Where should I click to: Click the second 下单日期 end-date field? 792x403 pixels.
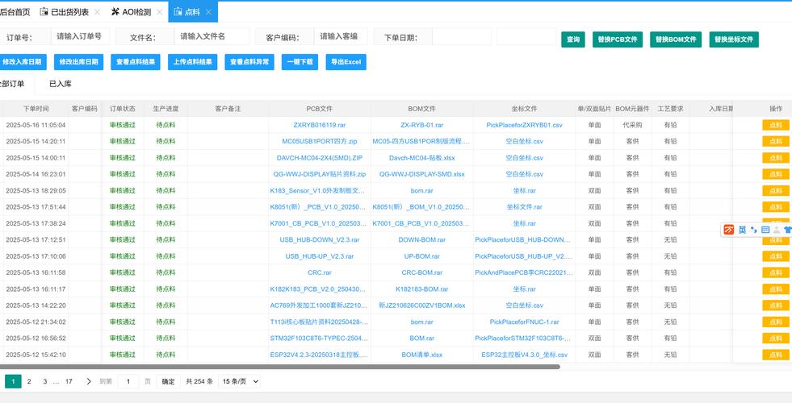tap(526, 36)
